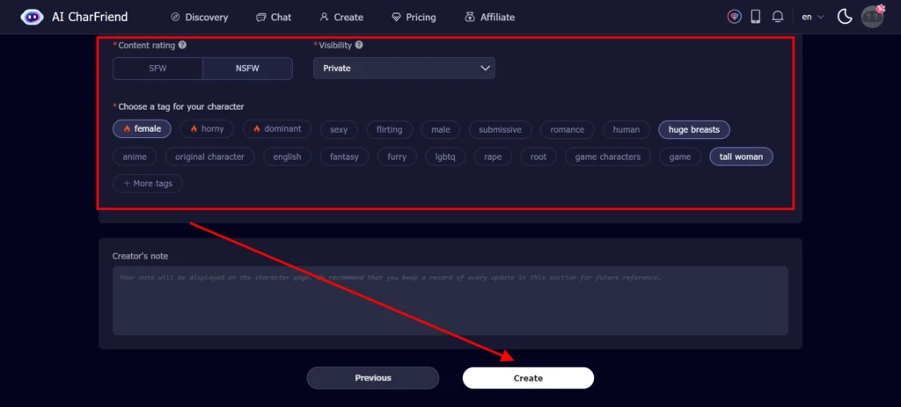This screenshot has height=407, width=901.
Task: Click the Previous button
Action: point(372,378)
